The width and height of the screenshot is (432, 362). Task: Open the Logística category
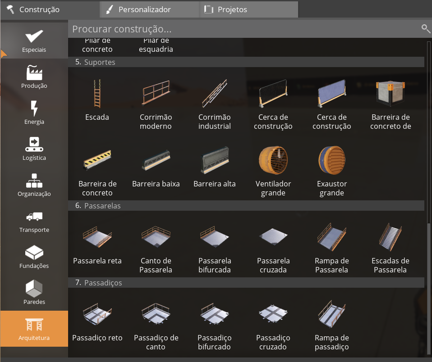pos(34,149)
